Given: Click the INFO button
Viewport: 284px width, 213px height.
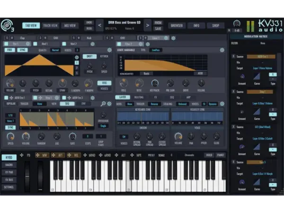Looking at the screenshot, I should coord(196,26).
